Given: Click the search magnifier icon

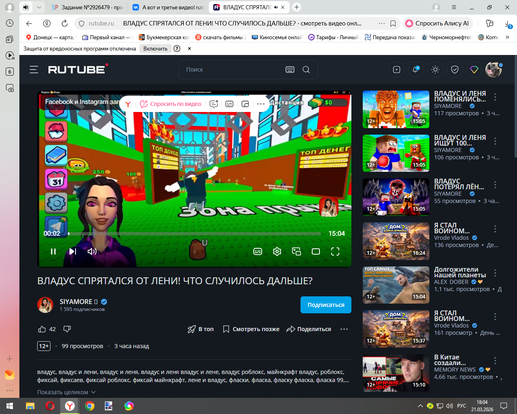Looking at the screenshot, I should [306, 70].
